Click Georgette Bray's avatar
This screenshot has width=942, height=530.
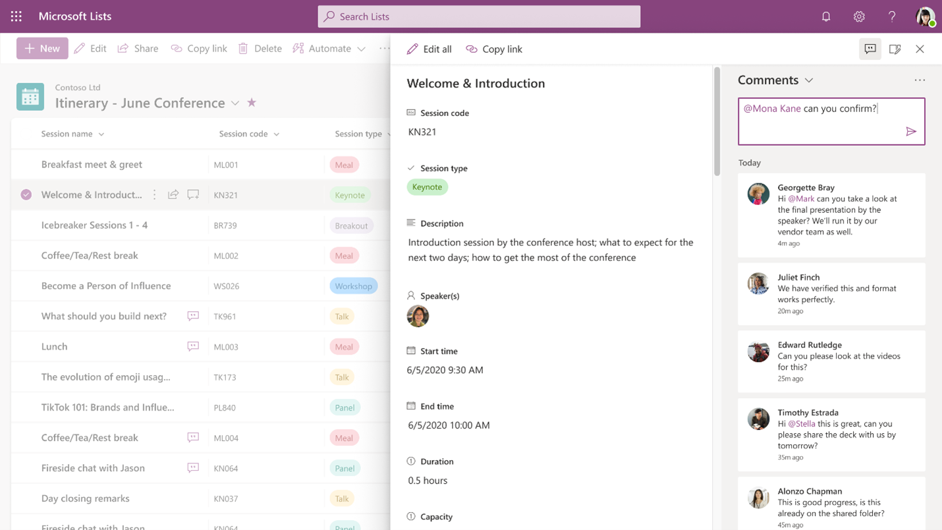[x=758, y=194]
